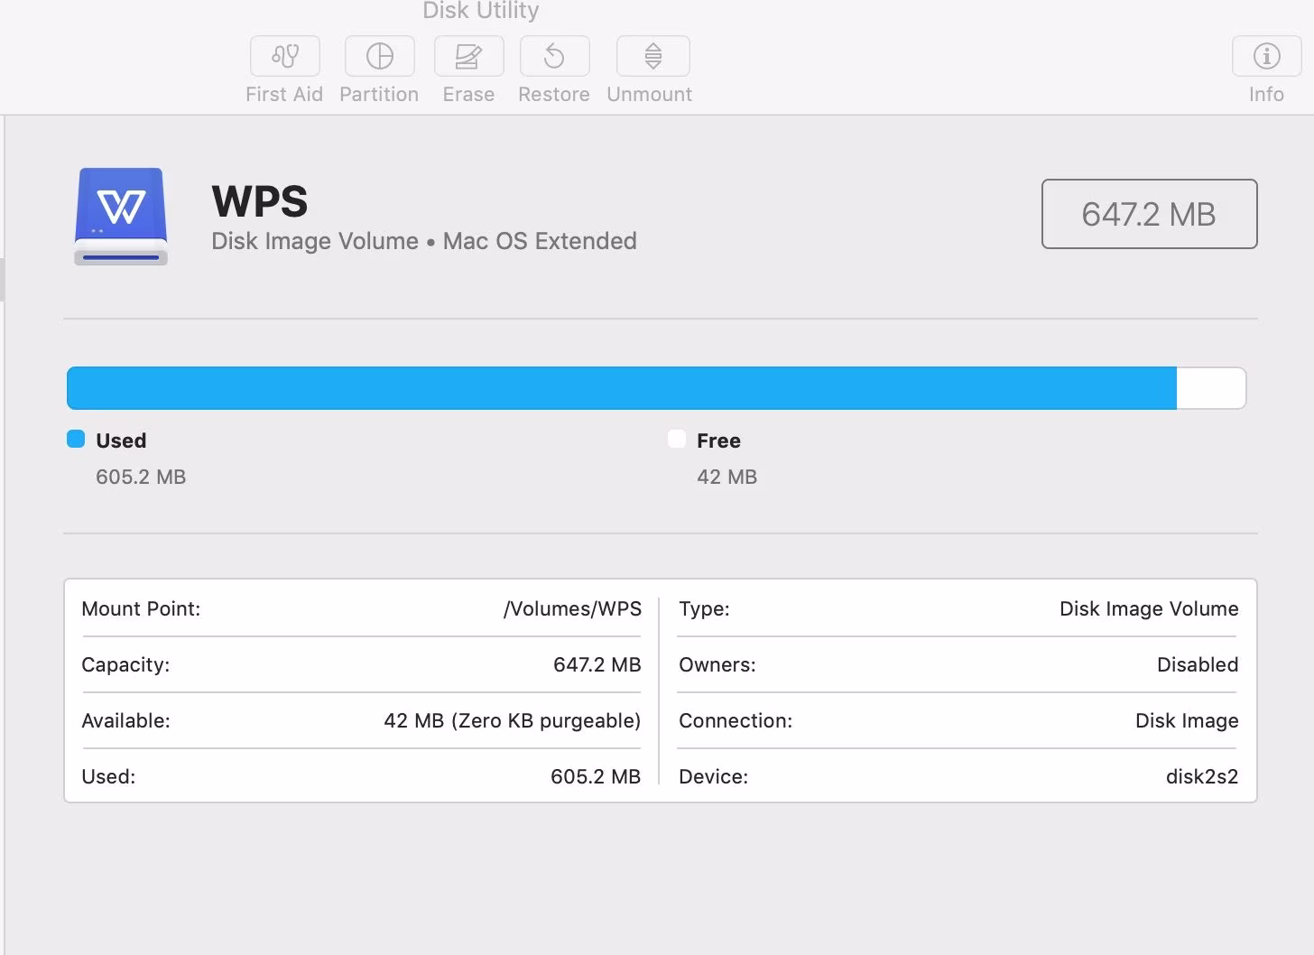Click the 647.2 MB size box
Screen dimensions: 1314x955
pyautogui.click(x=1149, y=214)
